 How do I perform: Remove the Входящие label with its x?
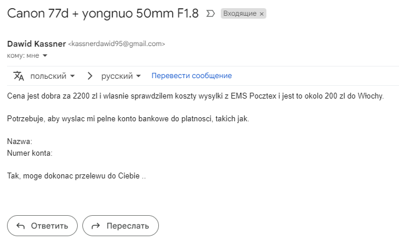click(x=262, y=14)
